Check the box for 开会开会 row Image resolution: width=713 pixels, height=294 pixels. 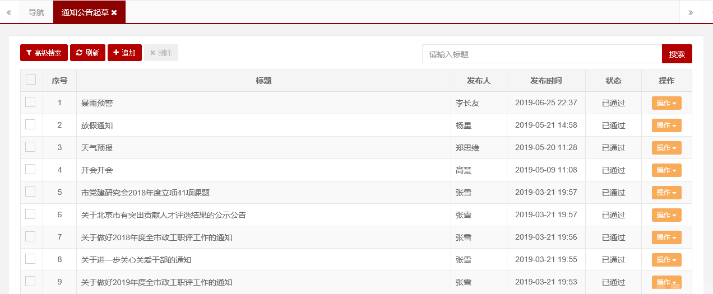(x=30, y=169)
